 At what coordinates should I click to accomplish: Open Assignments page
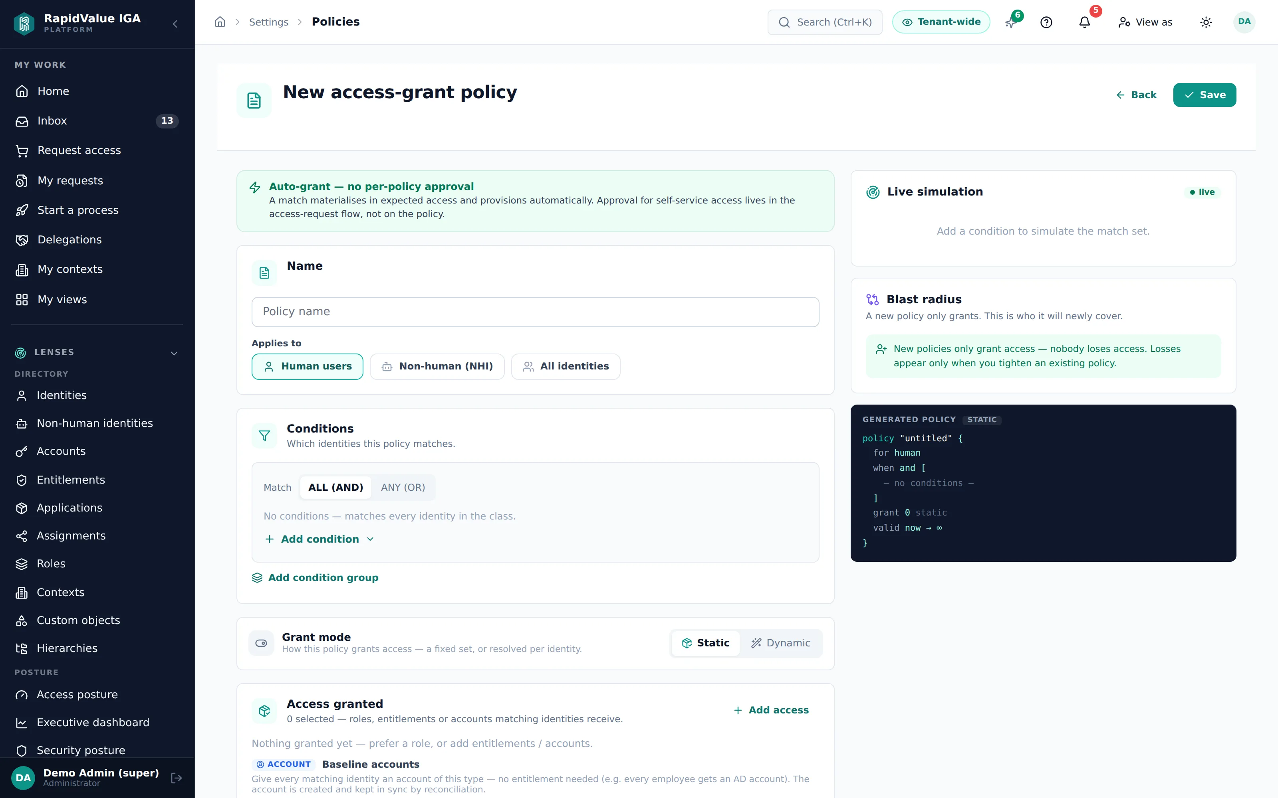point(97,536)
